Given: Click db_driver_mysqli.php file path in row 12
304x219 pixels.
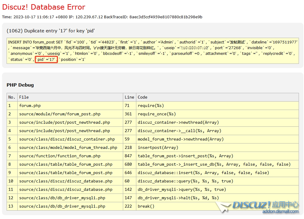Looking at the screenshot, I should pos(62,198).
